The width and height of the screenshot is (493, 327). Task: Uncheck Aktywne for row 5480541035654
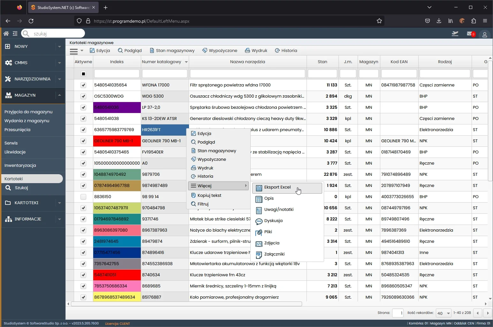pyautogui.click(x=83, y=85)
